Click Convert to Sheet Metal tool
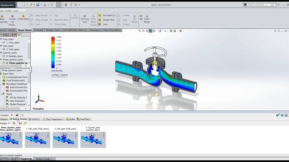289x162 pixels. (12, 20)
